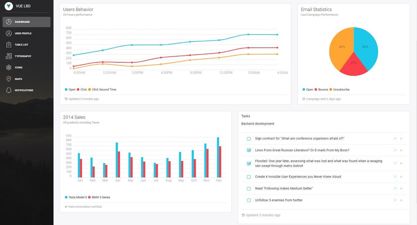Uncheck the 'Lines From Great Russian Literature' task
The height and width of the screenshot is (225, 417).
[248, 150]
